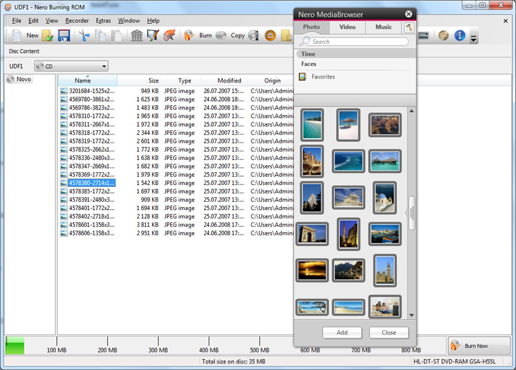
Task: Click the New toolbar button label
Action: click(32, 35)
